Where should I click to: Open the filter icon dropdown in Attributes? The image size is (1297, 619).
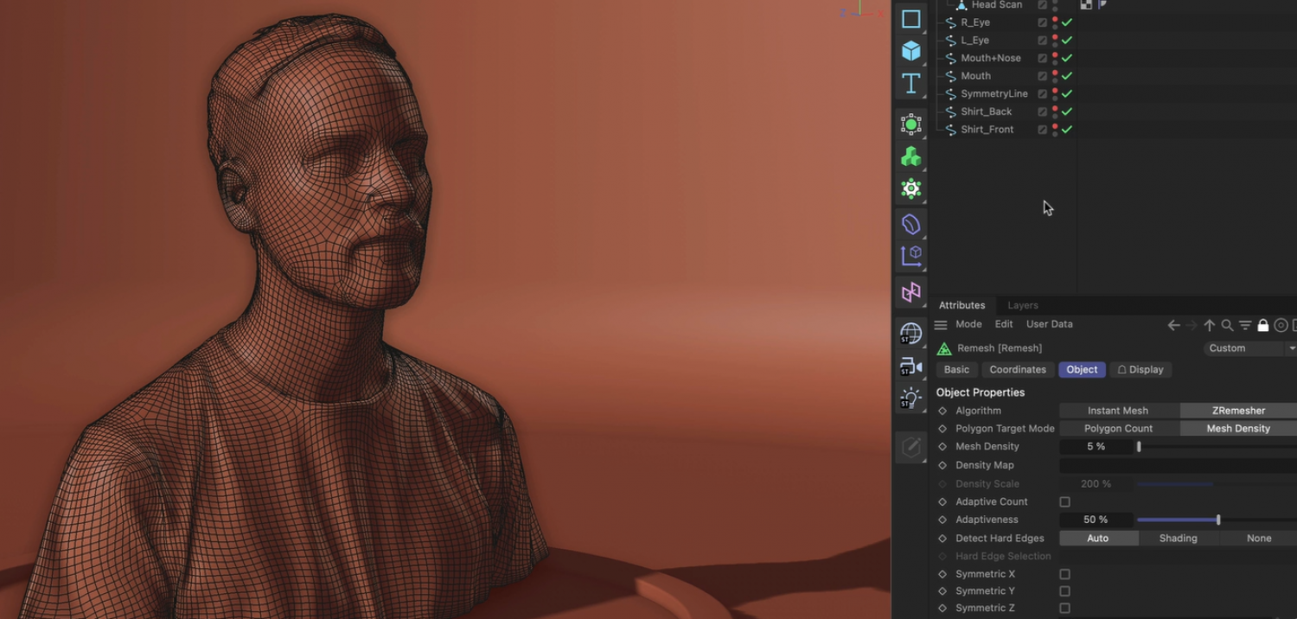tap(1245, 325)
